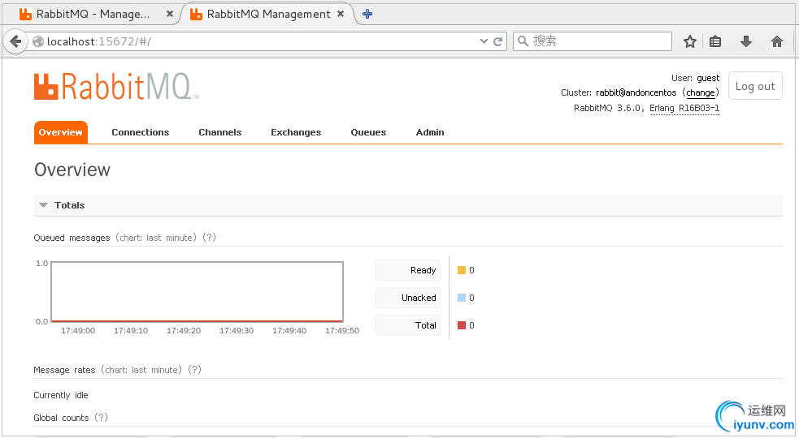This screenshot has width=799, height=438.
Task: Click the light blue Unacked color swatch
Action: [462, 298]
